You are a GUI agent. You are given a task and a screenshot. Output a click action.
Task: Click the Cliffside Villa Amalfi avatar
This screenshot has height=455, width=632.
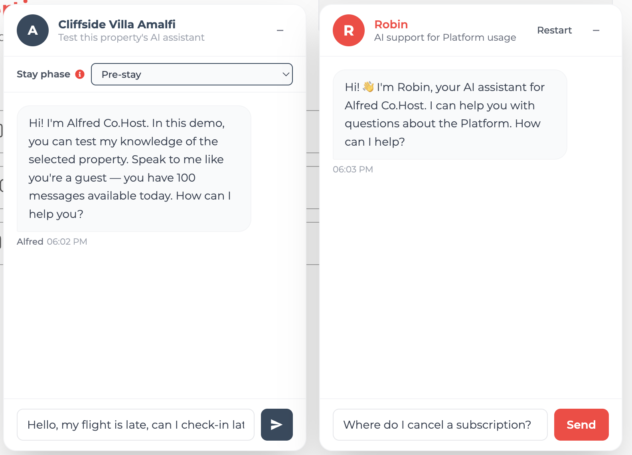click(33, 30)
